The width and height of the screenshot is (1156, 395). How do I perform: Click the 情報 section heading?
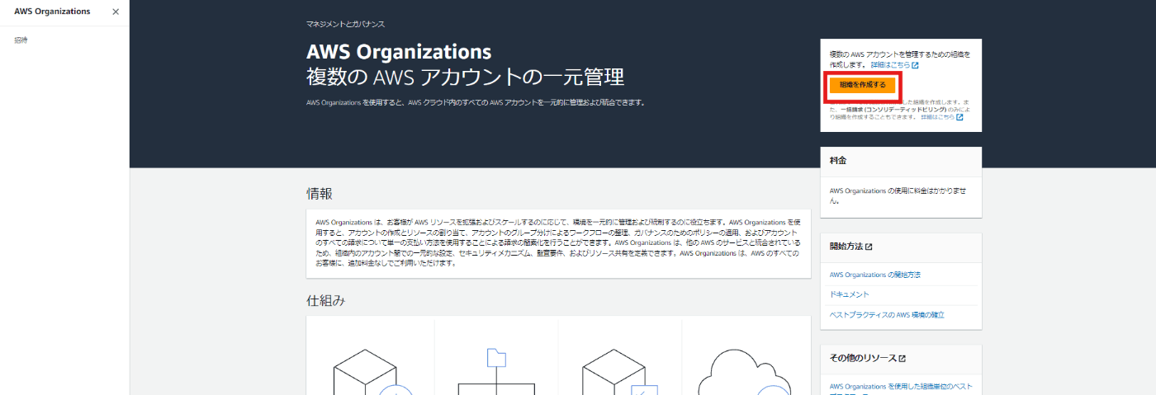(320, 194)
